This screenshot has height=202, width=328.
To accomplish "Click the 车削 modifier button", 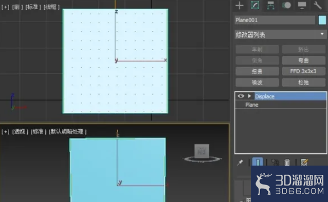I will (x=257, y=49).
